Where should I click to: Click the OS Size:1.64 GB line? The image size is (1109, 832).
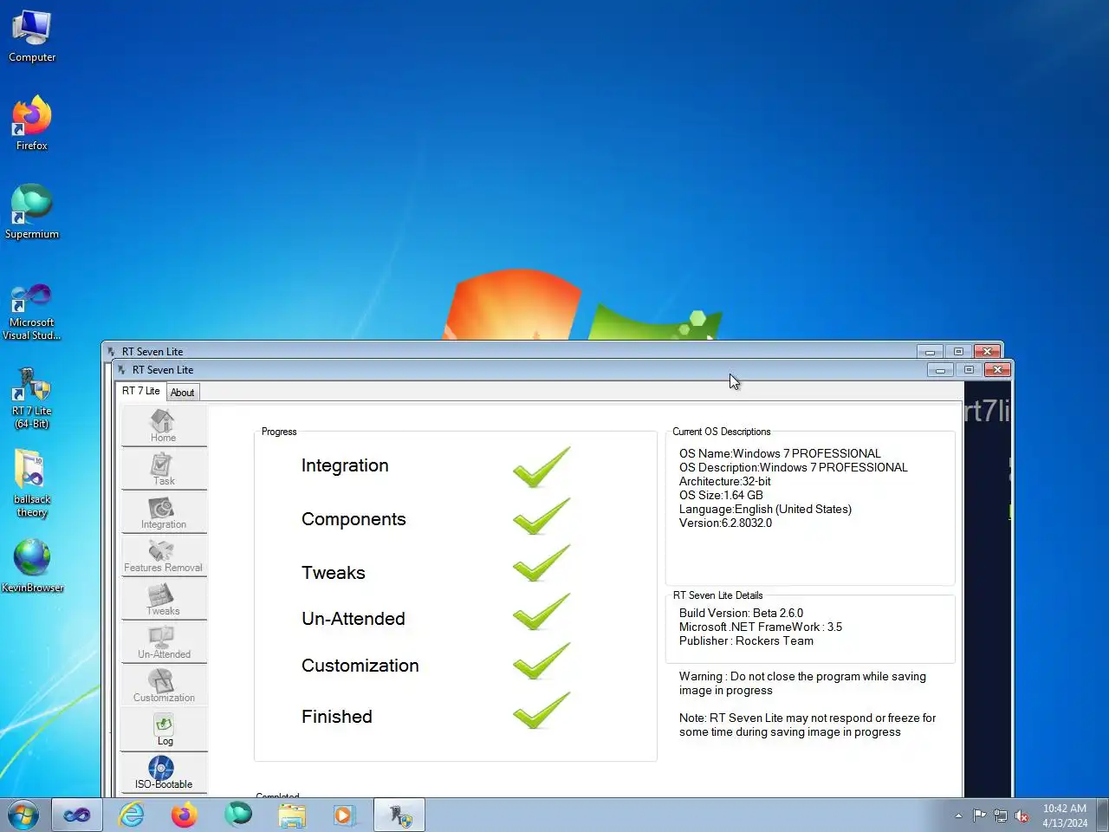pyautogui.click(x=721, y=495)
